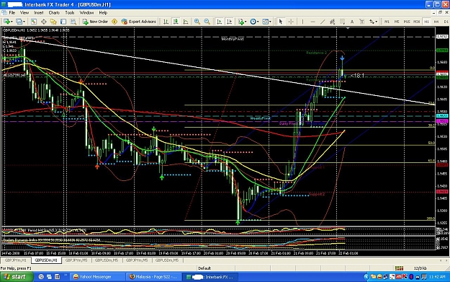Open the Charts menu
This screenshot has width=450, height=282.
point(54,13)
